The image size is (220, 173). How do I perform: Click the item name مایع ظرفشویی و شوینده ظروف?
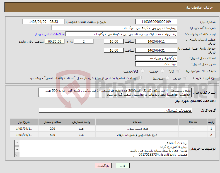click(x=137, y=135)
